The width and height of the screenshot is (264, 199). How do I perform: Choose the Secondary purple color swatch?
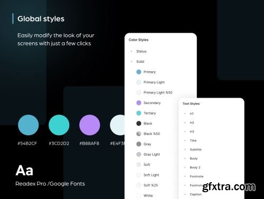(x=139, y=103)
